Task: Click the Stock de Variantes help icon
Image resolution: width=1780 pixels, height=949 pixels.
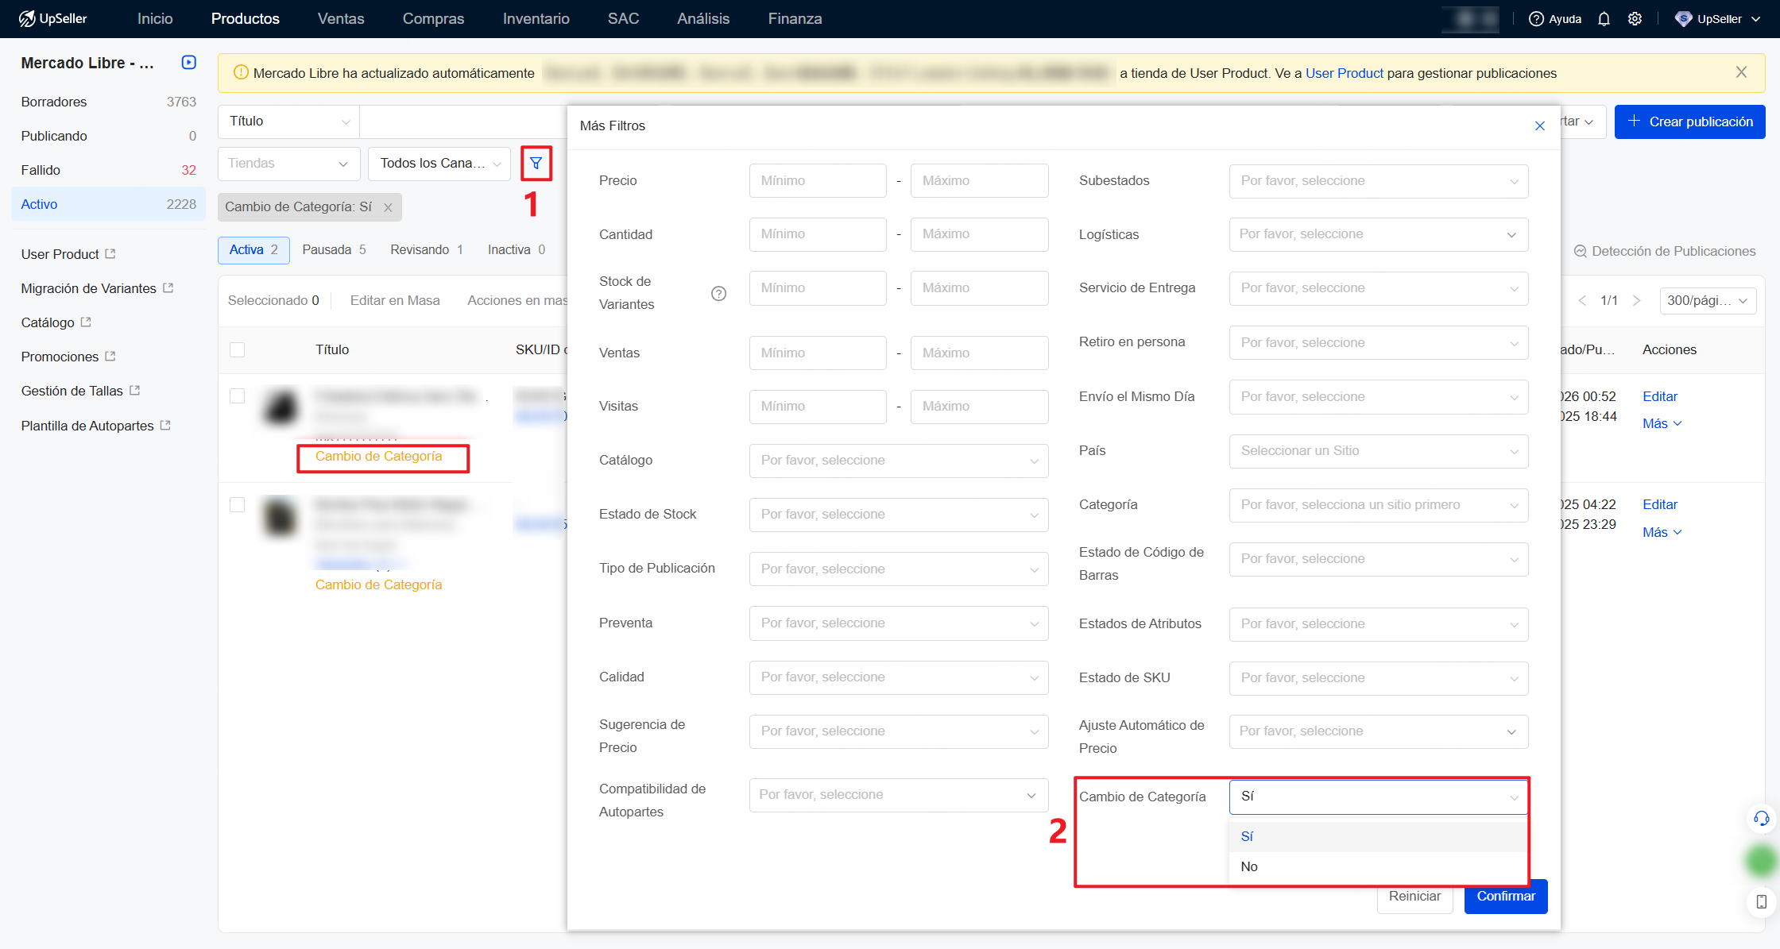Action: coord(718,293)
